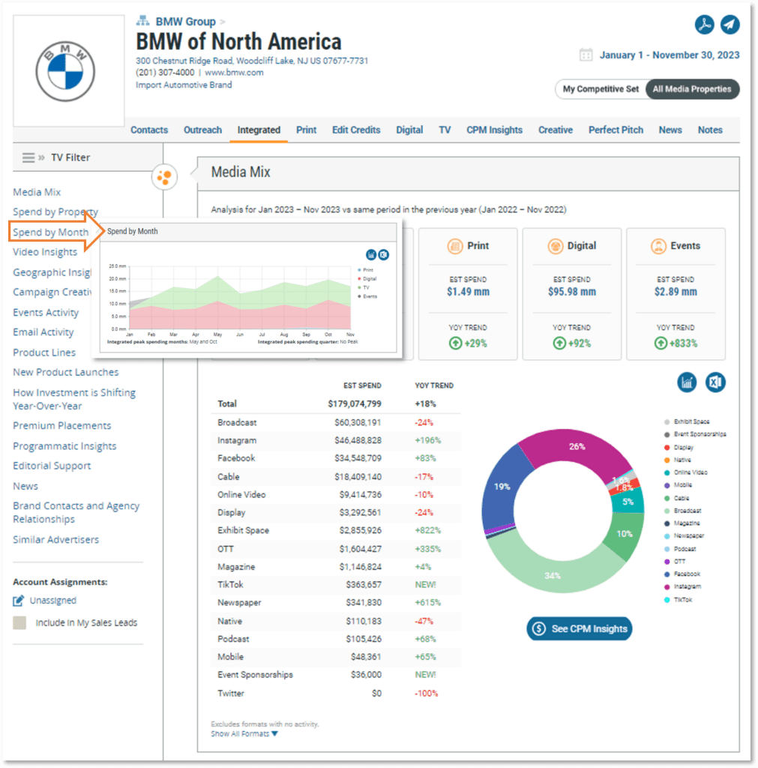
Task: Open the Edit Credits tab
Action: click(356, 130)
